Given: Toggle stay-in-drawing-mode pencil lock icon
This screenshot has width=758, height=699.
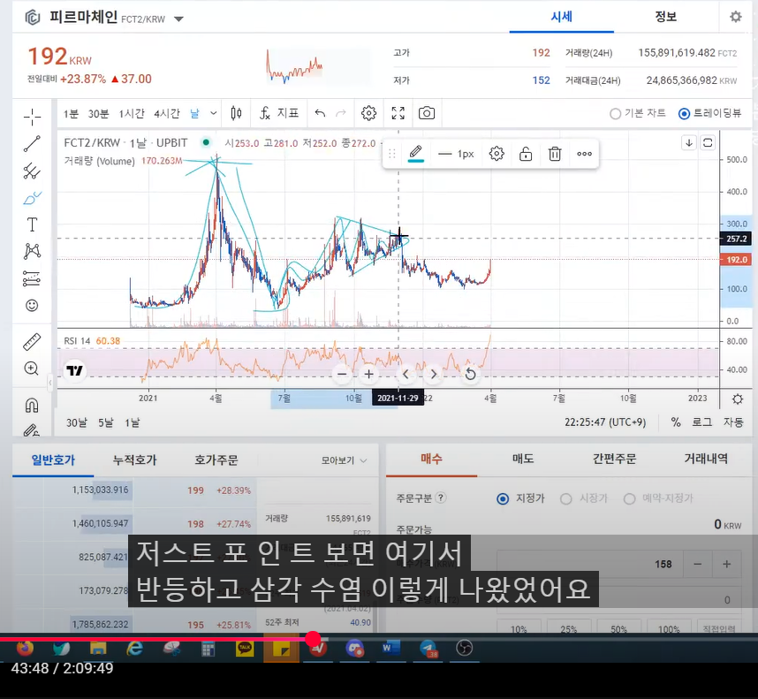Looking at the screenshot, I should click(32, 430).
